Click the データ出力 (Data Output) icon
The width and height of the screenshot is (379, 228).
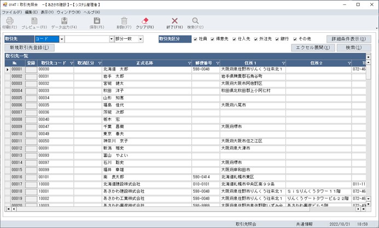[x=64, y=21]
